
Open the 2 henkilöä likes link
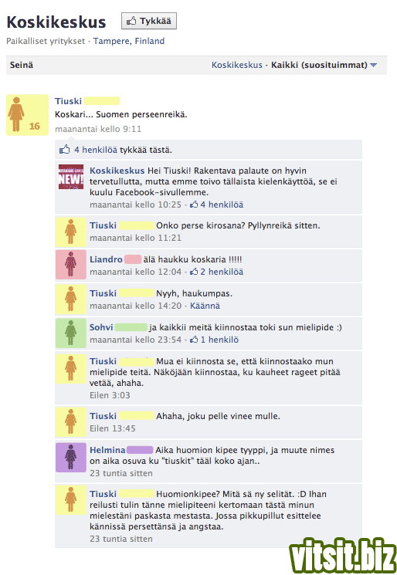[x=222, y=272]
